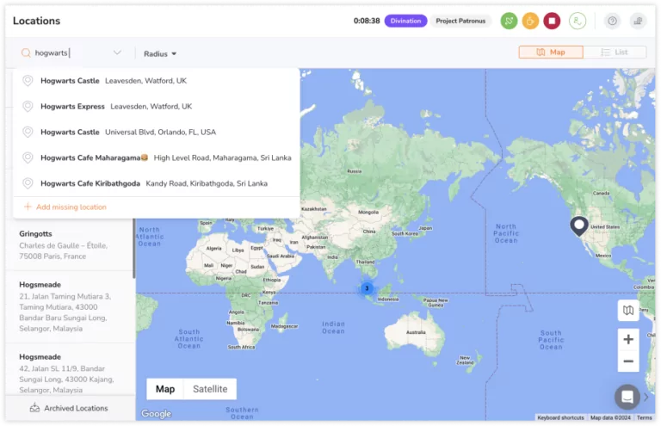Image resolution: width=661 pixels, height=426 pixels.
Task: Open the chat widget bubble
Action: click(627, 397)
